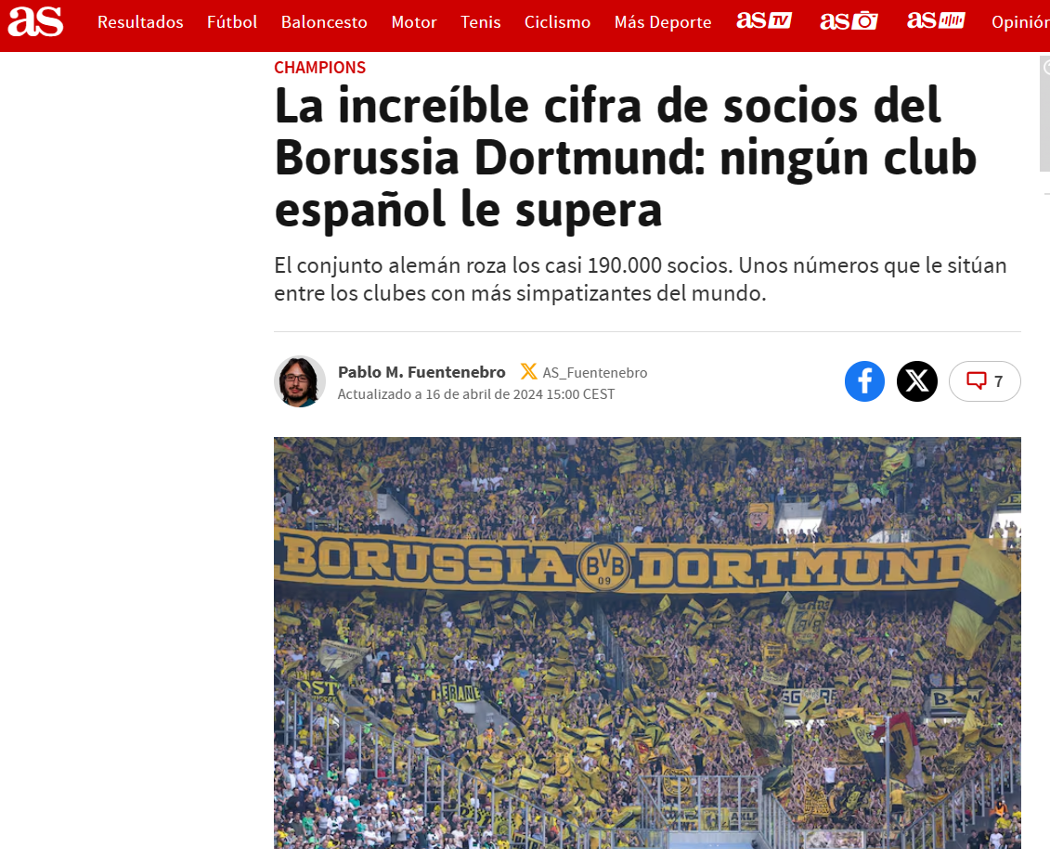The width and height of the screenshot is (1050, 849).
Task: Open the AS photo gallery camera icon
Action: click(x=849, y=21)
